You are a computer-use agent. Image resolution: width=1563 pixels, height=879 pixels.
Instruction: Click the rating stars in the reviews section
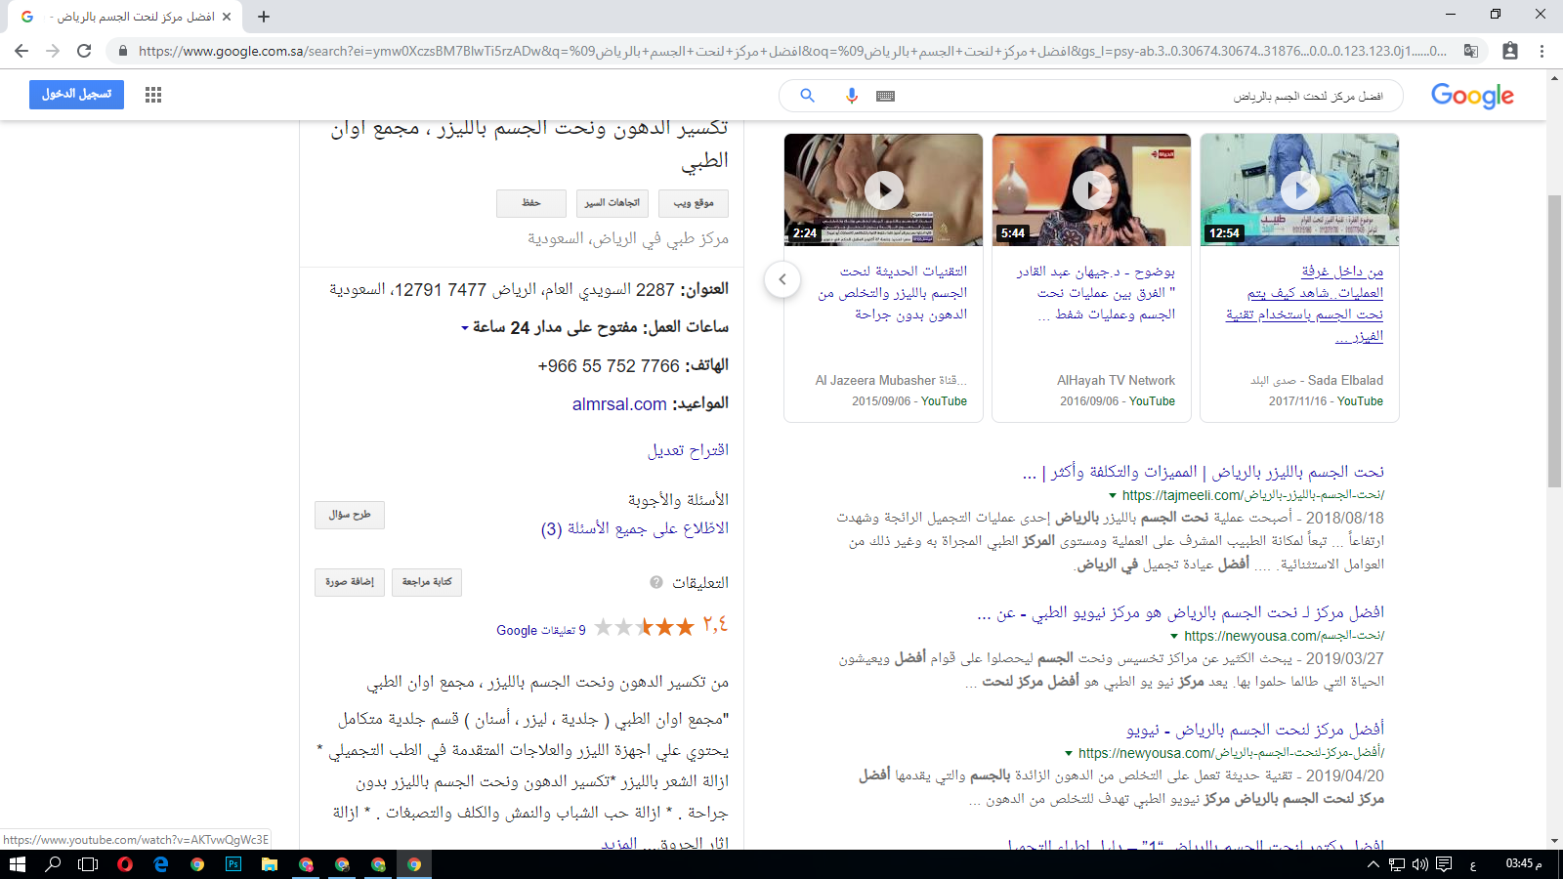point(645,627)
